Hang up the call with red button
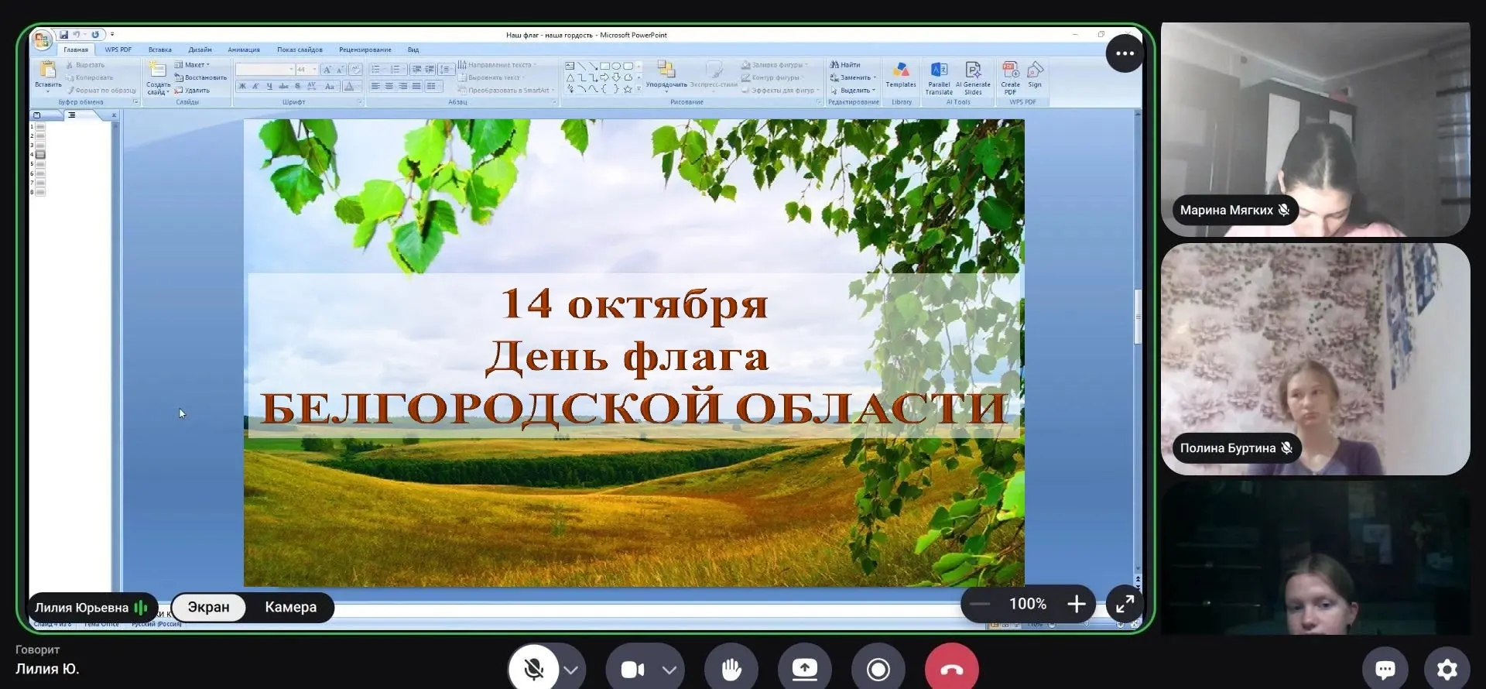Screen dimensions: 1486x689 pyautogui.click(x=952, y=669)
